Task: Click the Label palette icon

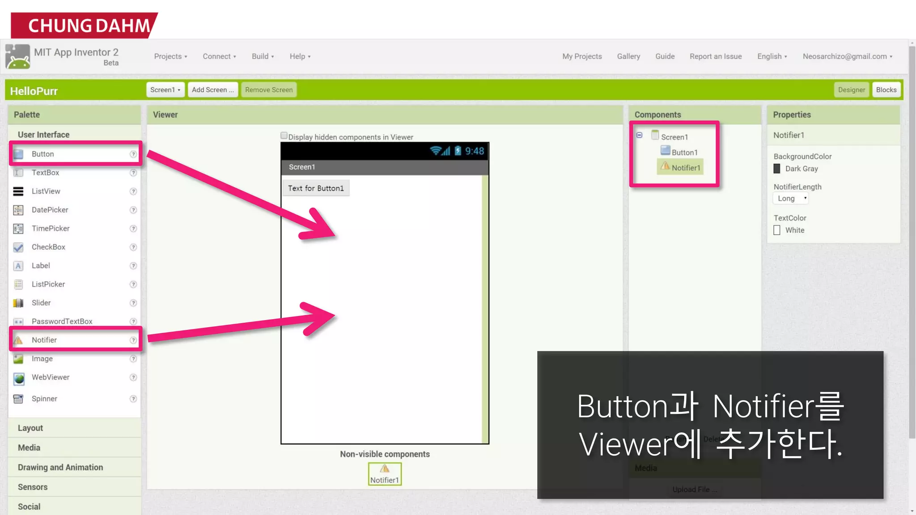Action: 18,266
